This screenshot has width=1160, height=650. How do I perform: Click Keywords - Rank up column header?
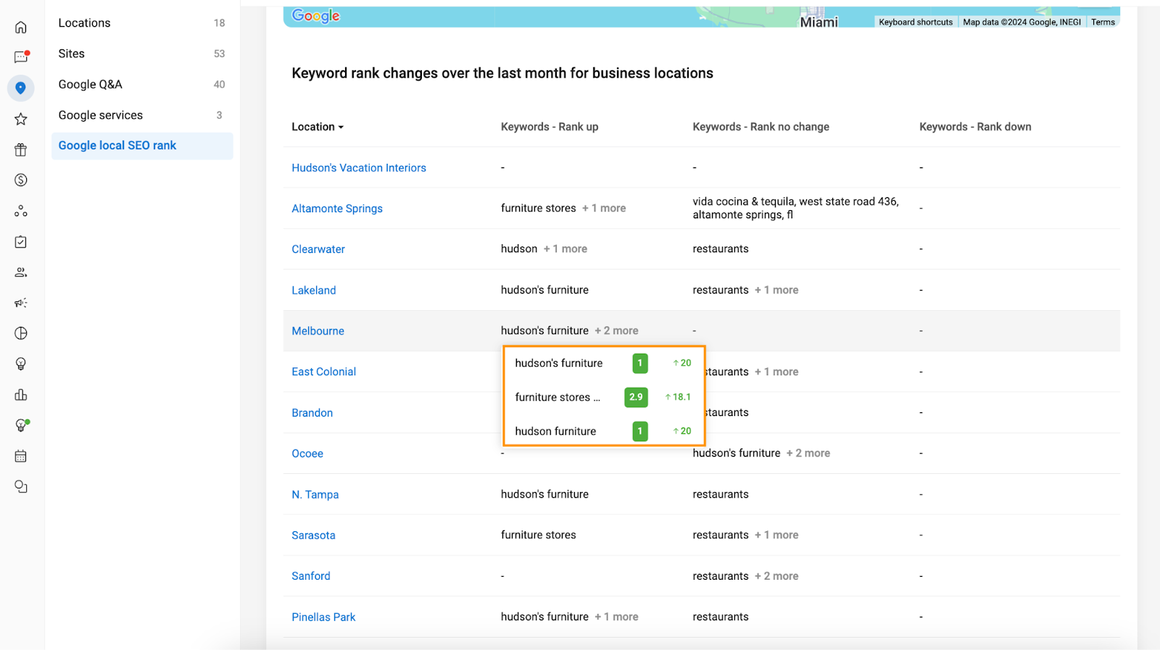[550, 127]
